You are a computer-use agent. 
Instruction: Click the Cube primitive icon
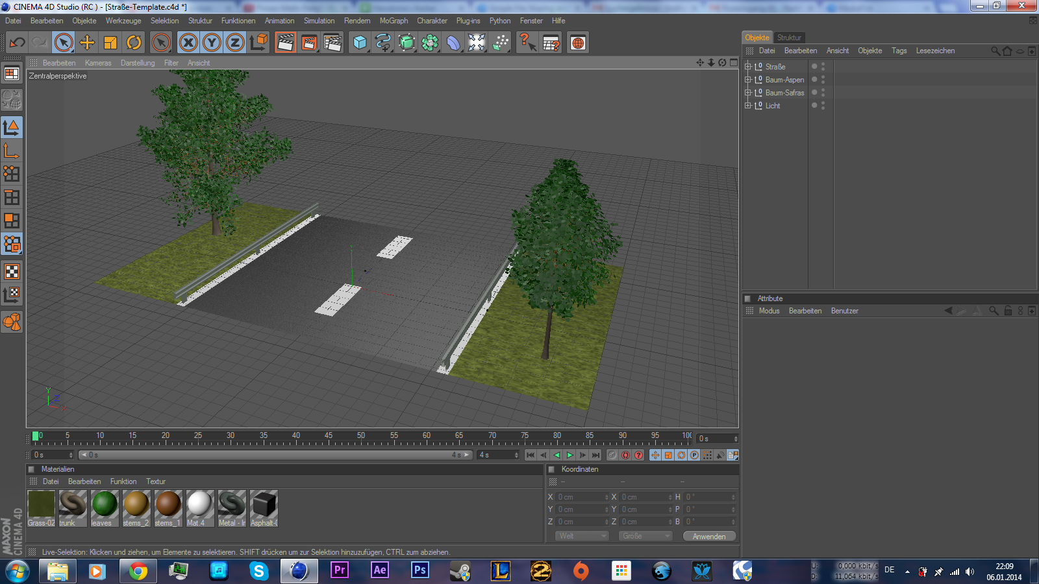[360, 42]
